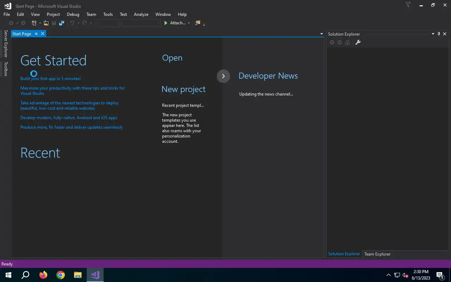The image size is (451, 282).
Task: Open the New Project dropdown arrow
Action: click(x=40, y=23)
